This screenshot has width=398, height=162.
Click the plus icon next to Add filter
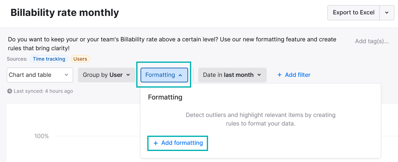pos(280,75)
